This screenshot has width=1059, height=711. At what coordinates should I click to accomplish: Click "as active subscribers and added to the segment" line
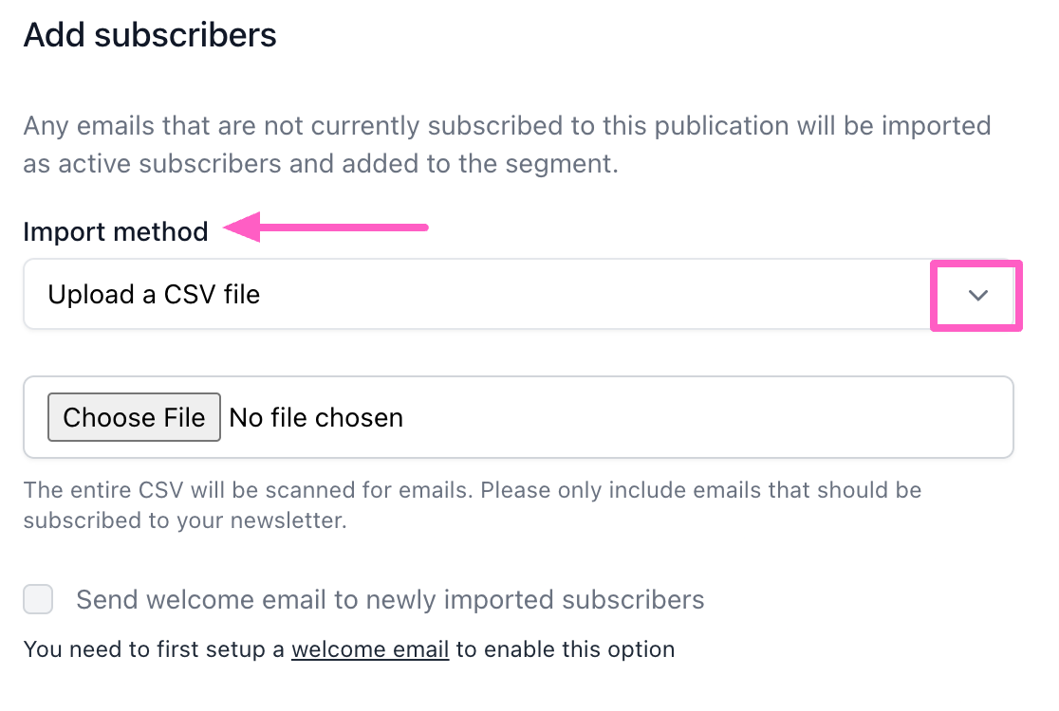tap(320, 163)
